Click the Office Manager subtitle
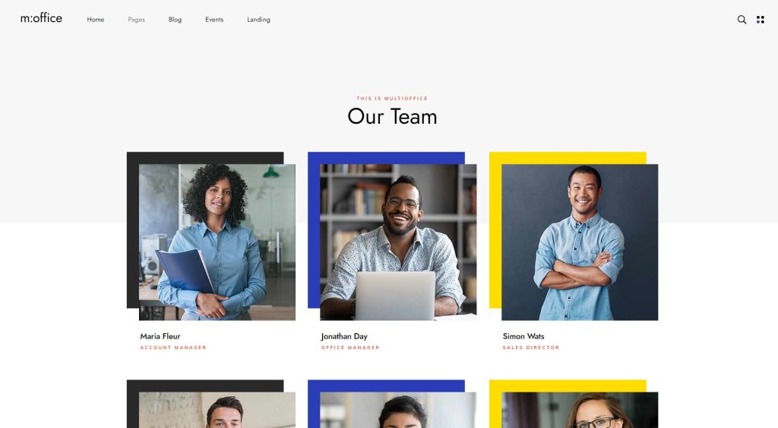This screenshot has height=428, width=778. pos(350,348)
